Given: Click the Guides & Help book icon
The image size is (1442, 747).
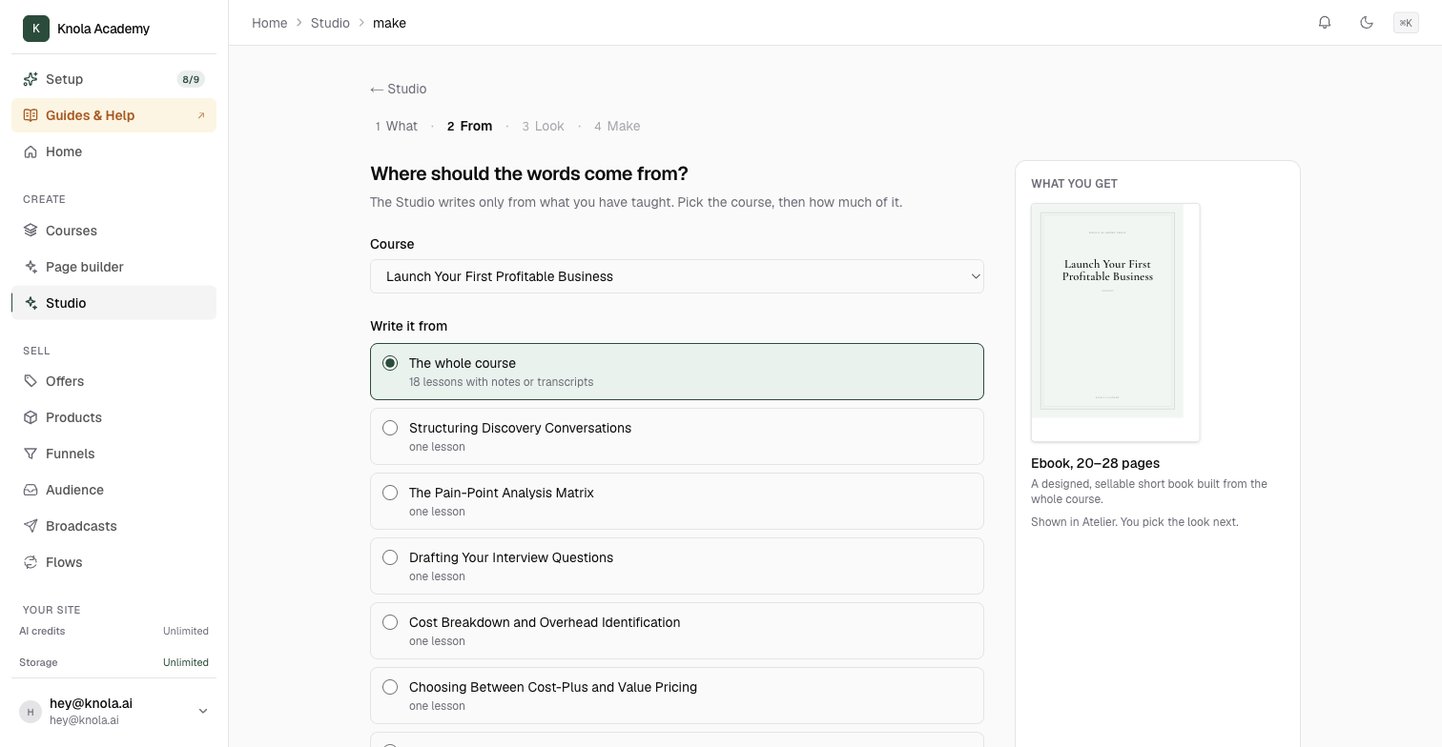Looking at the screenshot, I should pos(31,115).
